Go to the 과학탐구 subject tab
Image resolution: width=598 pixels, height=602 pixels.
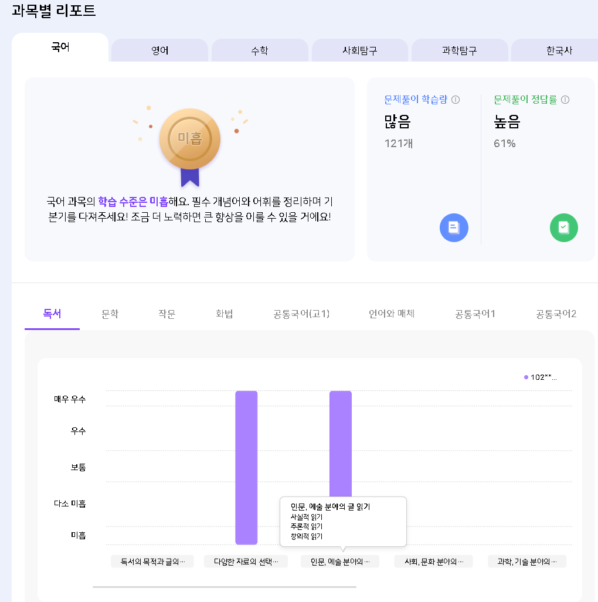point(459,50)
